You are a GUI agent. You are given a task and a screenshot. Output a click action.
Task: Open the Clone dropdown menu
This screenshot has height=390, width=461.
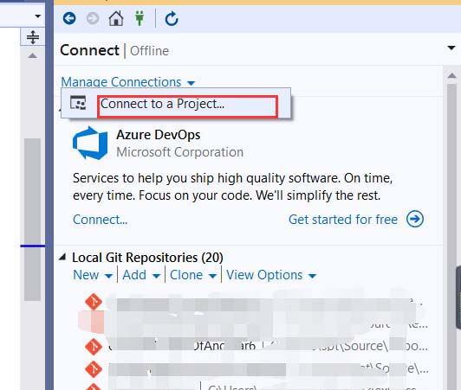pos(193,275)
